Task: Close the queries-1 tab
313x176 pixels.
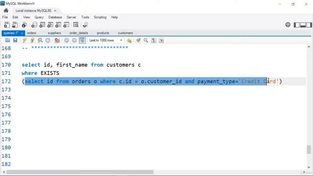Action: pos(22,33)
